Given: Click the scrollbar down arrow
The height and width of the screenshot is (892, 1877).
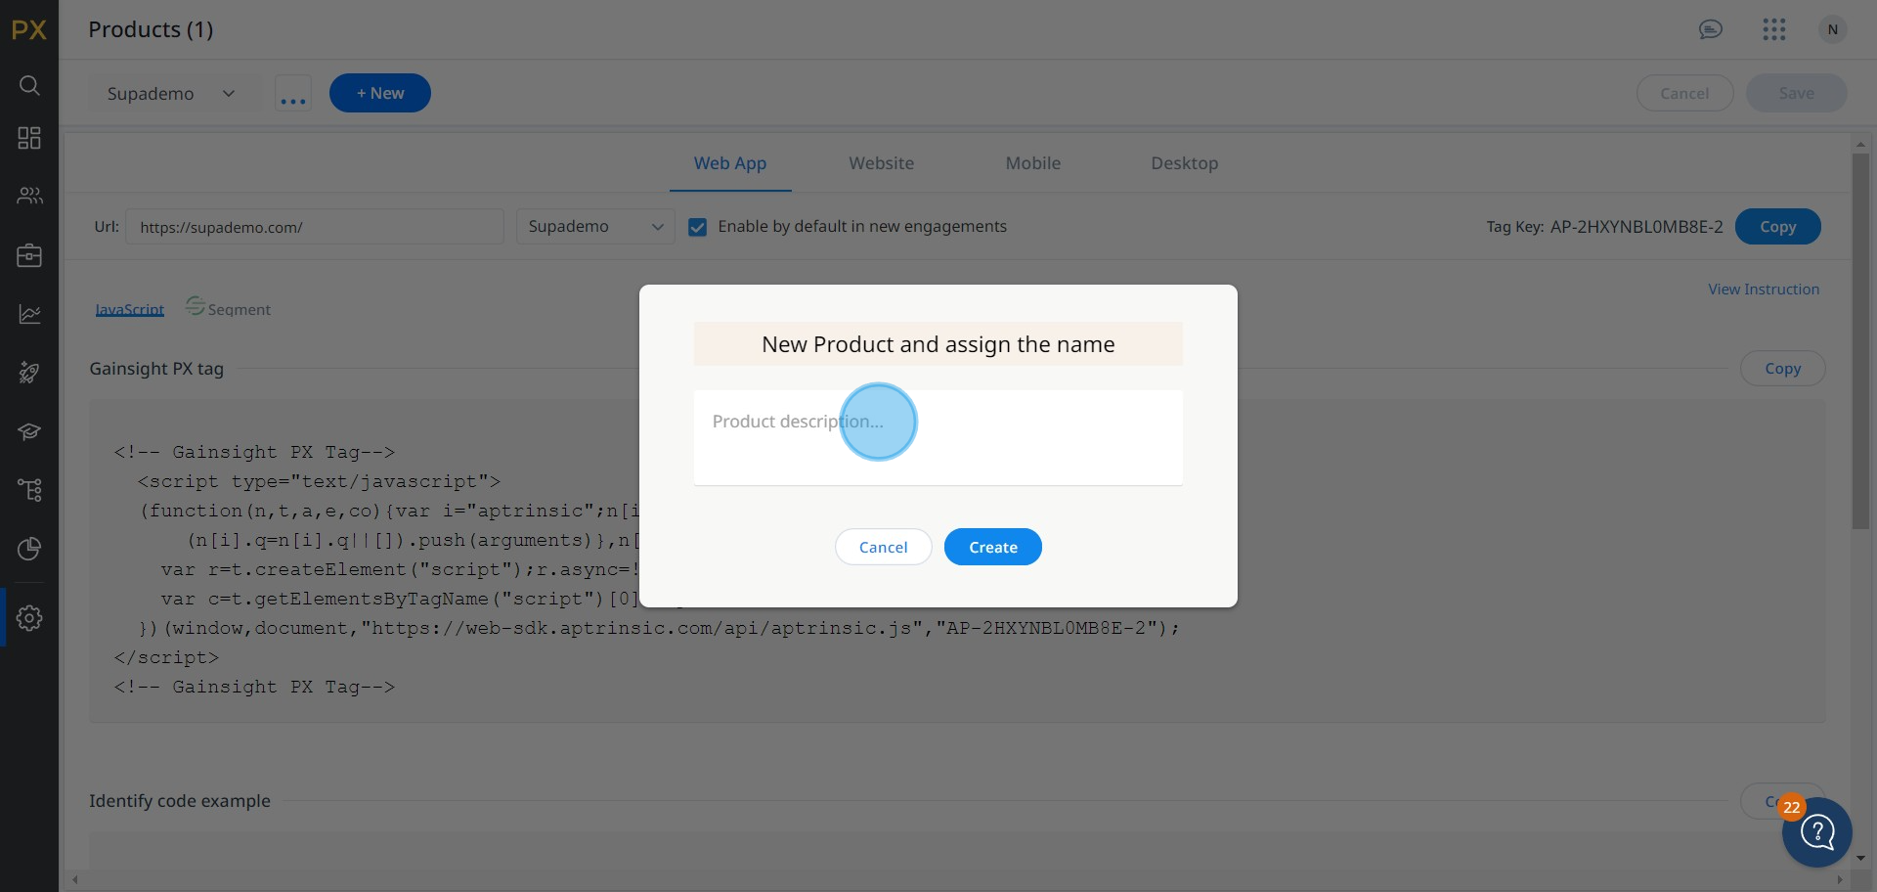Looking at the screenshot, I should coord(1860,859).
